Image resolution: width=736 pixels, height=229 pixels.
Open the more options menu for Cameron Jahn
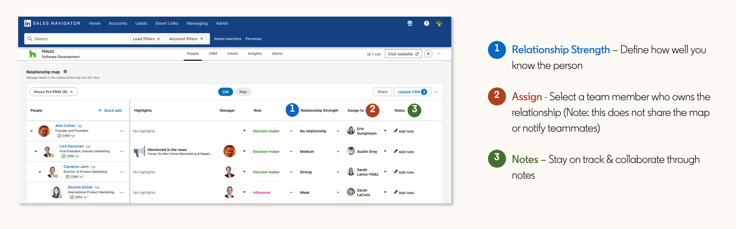pyautogui.click(x=122, y=172)
